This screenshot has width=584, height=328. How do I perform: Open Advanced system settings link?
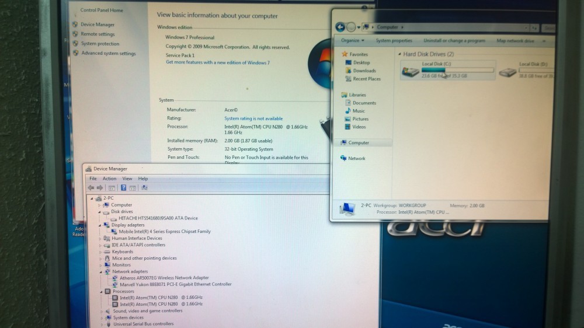coord(109,53)
